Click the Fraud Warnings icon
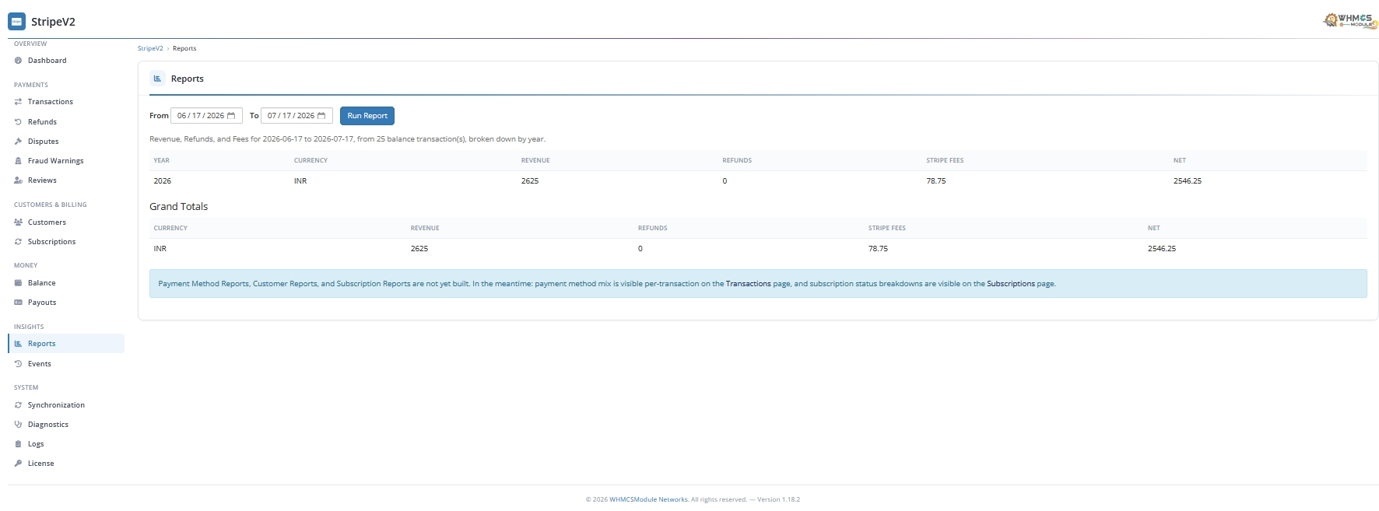The height and width of the screenshot is (511, 1379). pyautogui.click(x=18, y=161)
